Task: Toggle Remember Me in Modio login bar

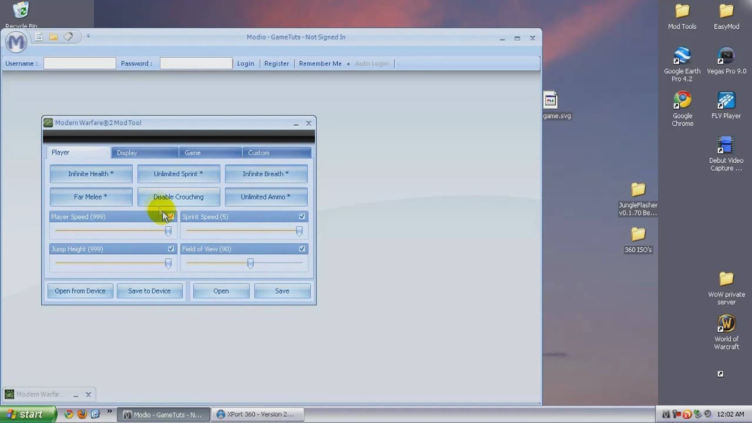Action: (x=320, y=63)
